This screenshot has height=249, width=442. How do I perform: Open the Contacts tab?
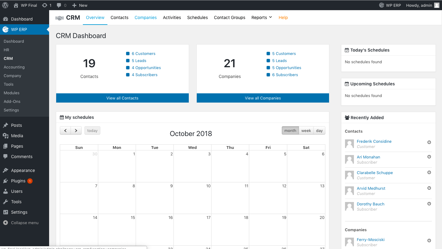[119, 18]
